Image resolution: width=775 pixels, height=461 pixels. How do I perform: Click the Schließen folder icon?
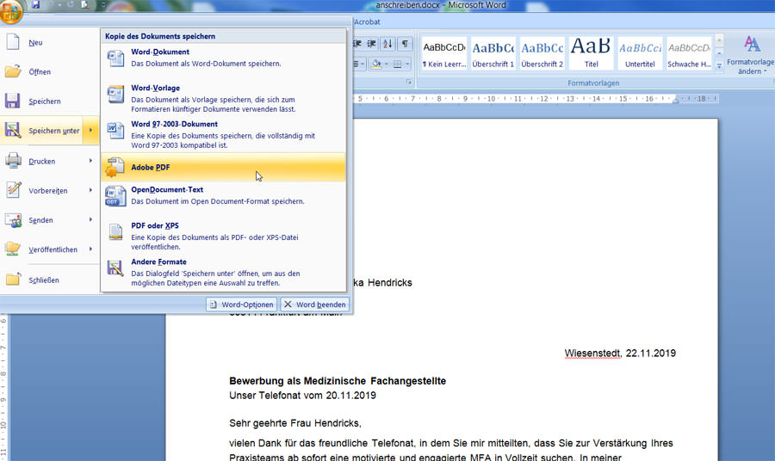pos(14,280)
